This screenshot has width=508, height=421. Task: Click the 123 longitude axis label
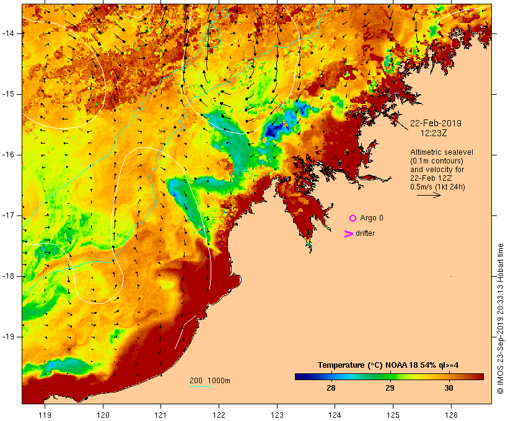[x=277, y=415]
